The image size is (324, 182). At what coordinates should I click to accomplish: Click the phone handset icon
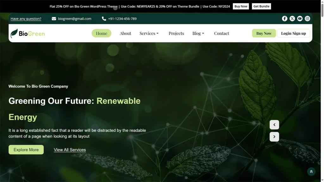coord(104,19)
